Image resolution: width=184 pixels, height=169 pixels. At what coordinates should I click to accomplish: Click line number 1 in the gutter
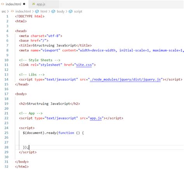point(7,16)
